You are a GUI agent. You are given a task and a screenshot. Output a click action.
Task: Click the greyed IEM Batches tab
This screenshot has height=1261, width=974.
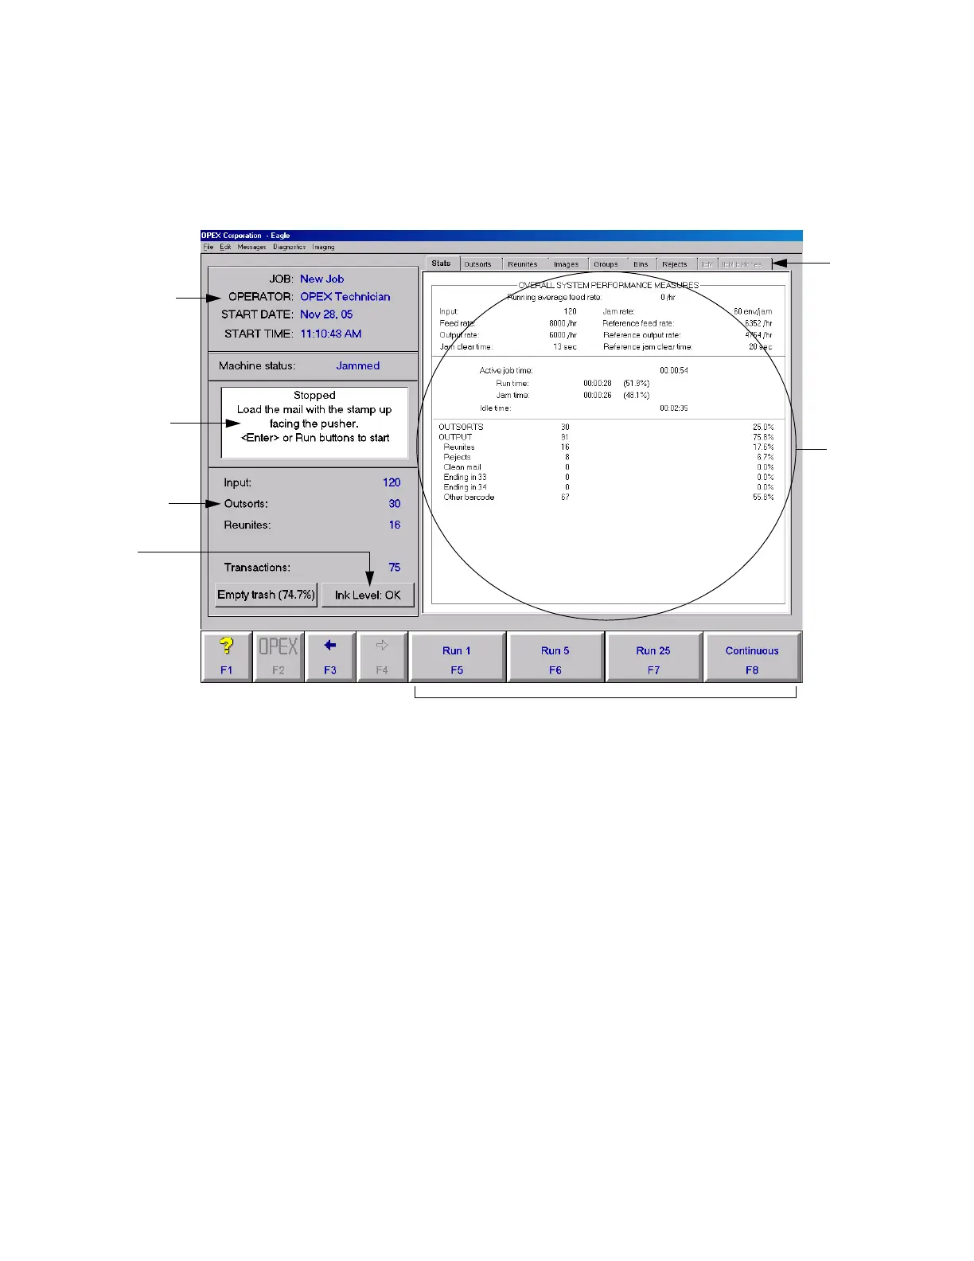[742, 264]
